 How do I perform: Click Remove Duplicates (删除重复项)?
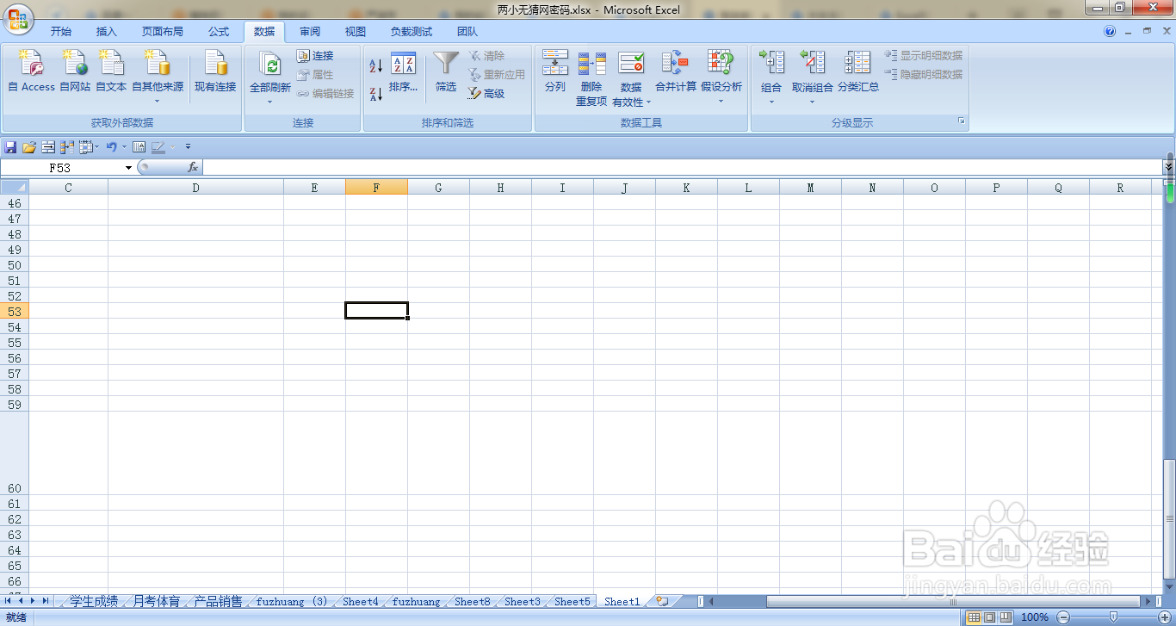pyautogui.click(x=591, y=77)
